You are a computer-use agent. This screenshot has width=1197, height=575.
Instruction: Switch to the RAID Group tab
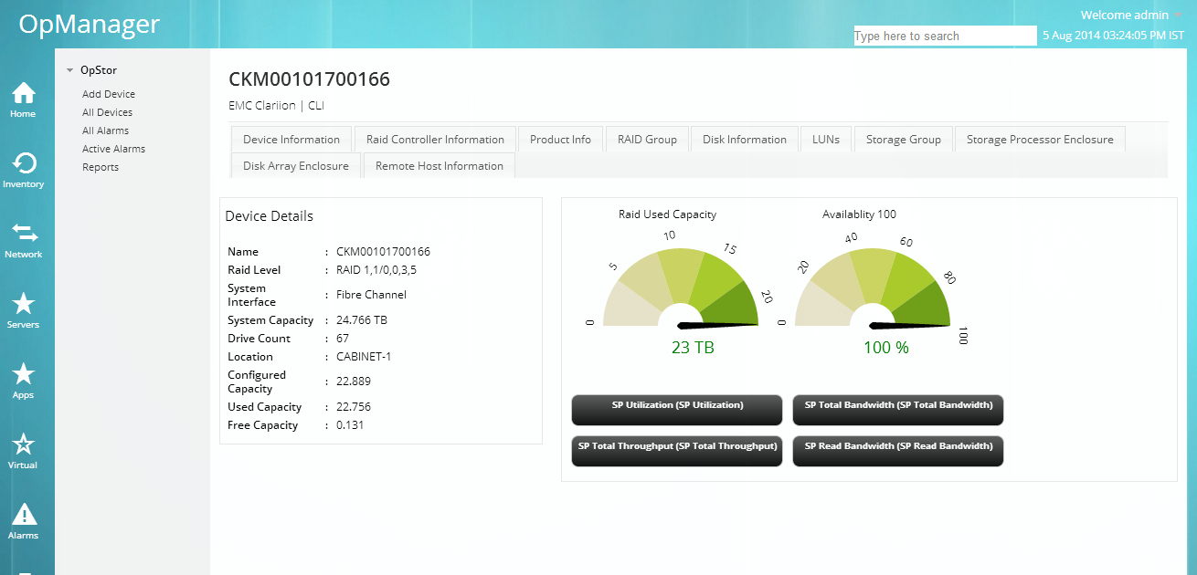(646, 139)
